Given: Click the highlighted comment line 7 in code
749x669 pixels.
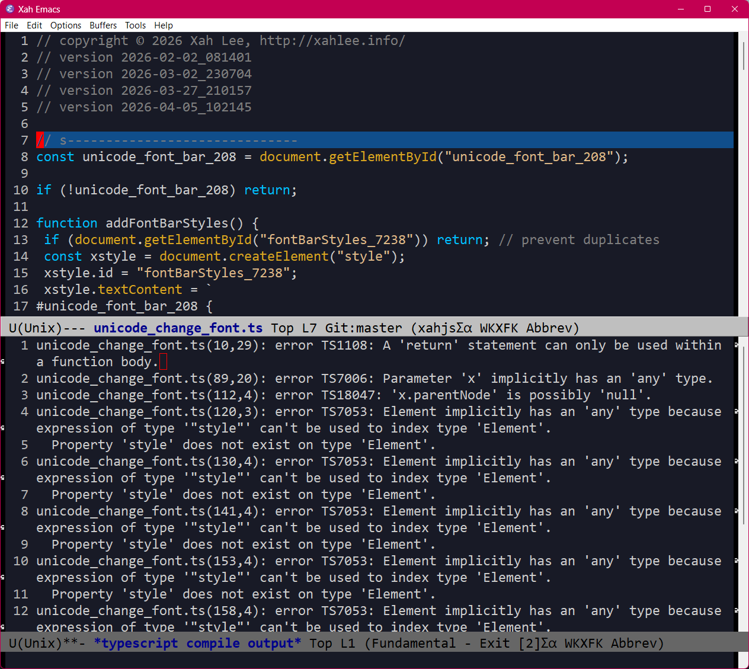Looking at the screenshot, I should [x=385, y=140].
